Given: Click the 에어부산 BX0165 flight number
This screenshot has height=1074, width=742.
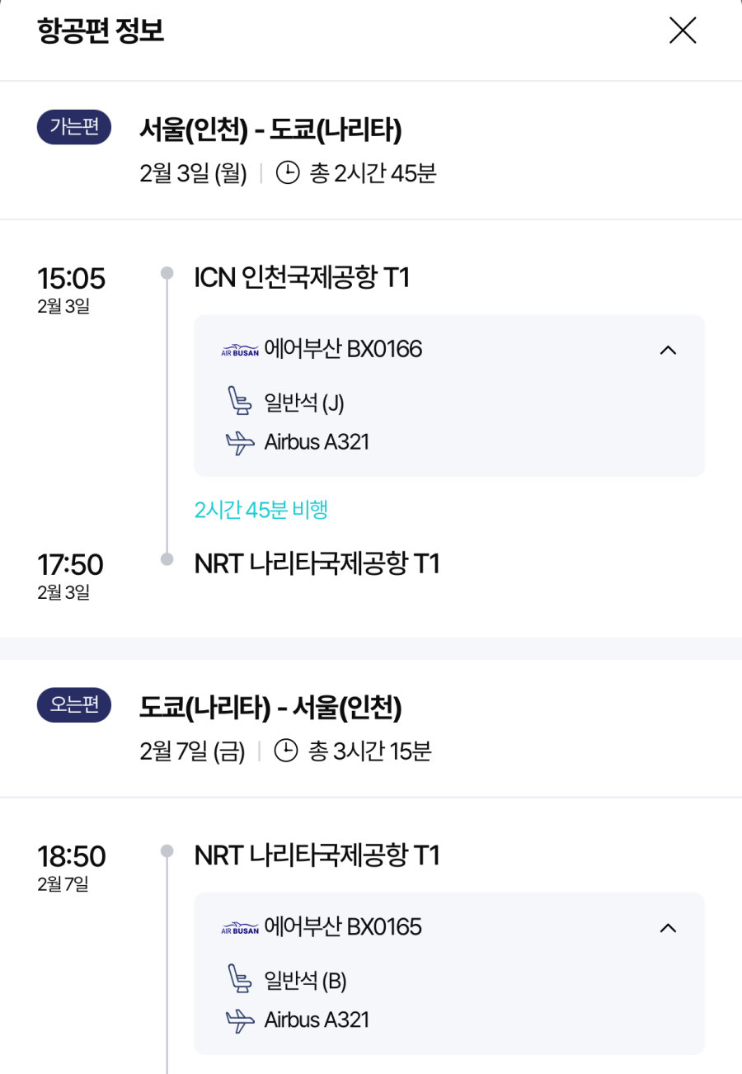Looking at the screenshot, I should tap(343, 928).
